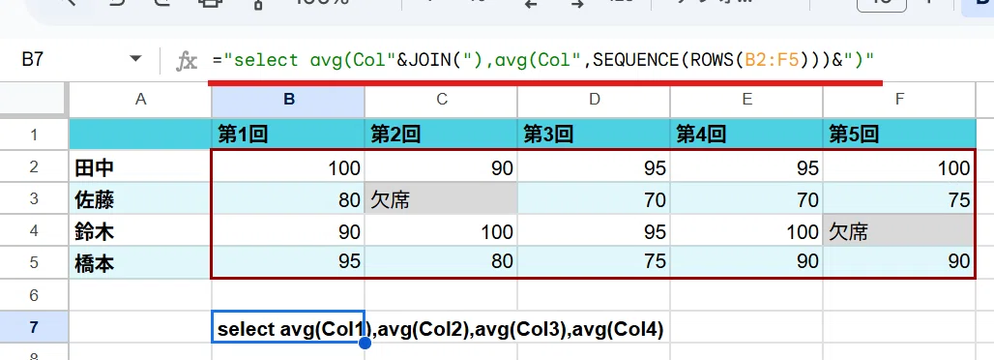The width and height of the screenshot is (994, 360).
Task: Select row 7 header
Action: click(x=34, y=328)
